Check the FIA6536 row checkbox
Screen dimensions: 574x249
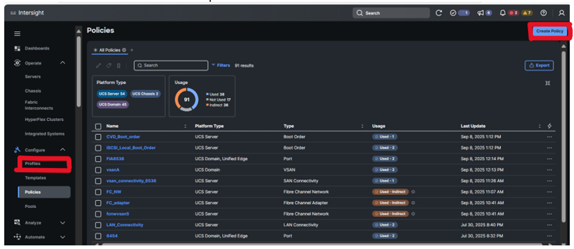98,159
